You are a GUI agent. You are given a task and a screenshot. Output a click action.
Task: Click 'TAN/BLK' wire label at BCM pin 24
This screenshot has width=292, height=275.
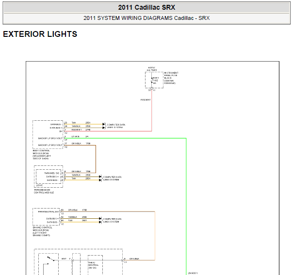[x=76, y=126]
